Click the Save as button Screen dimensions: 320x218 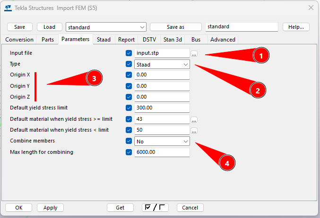[176, 27]
